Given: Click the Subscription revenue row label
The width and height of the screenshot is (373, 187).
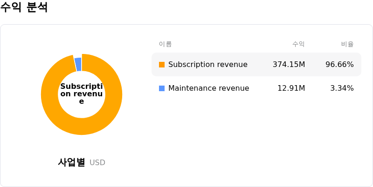Looking at the screenshot, I should [x=208, y=65].
